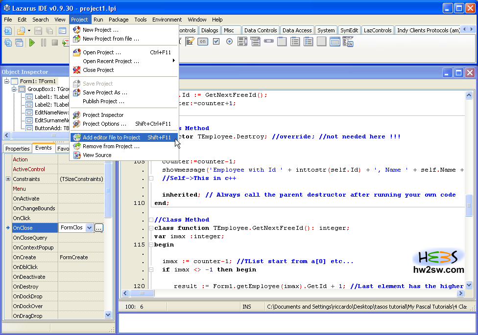Click the View Units toolbar icon
Viewport: 478px width, 335px height.
point(8,43)
